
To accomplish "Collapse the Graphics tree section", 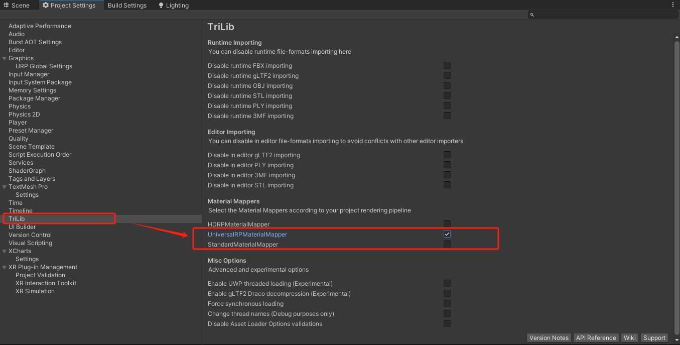I will [x=5, y=58].
